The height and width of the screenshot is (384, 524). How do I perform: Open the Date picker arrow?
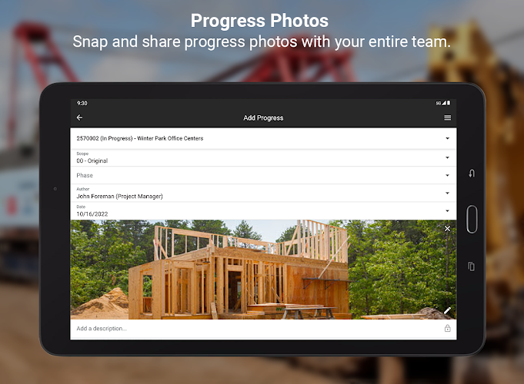coord(448,211)
